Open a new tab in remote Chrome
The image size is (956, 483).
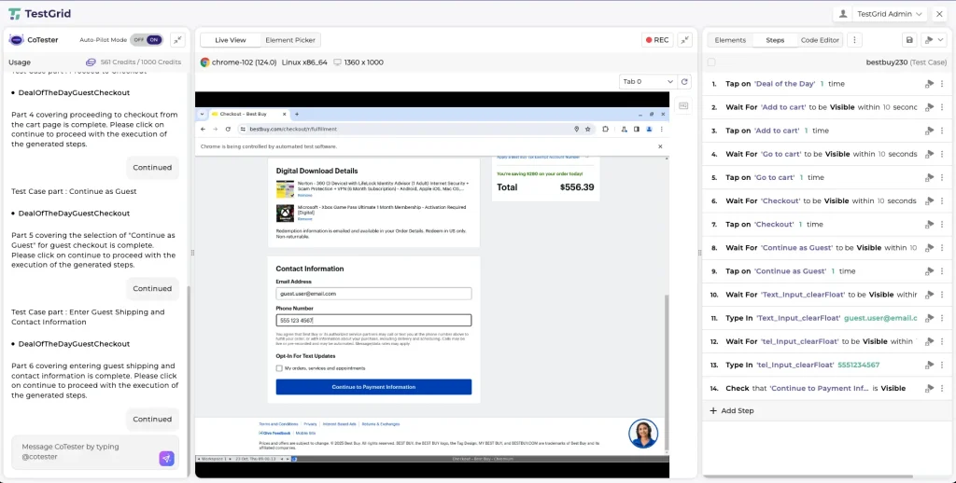coord(297,114)
